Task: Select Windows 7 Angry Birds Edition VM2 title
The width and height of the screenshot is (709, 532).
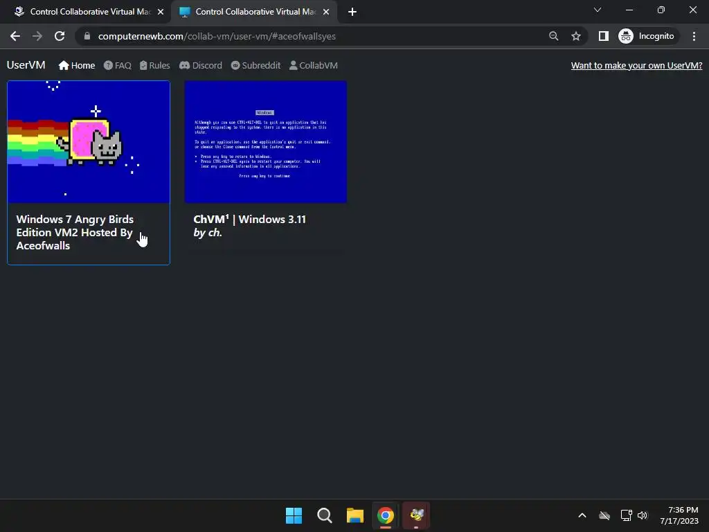Action: 75,233
